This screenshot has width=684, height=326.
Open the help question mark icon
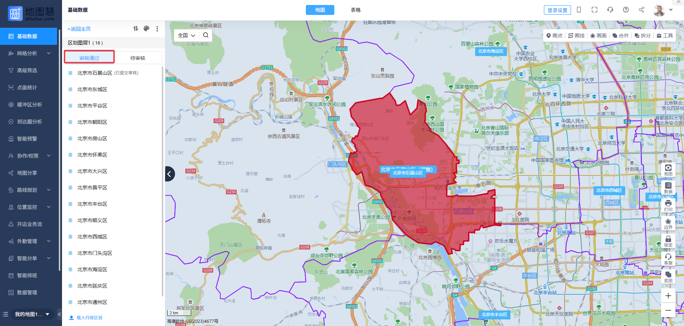click(626, 10)
